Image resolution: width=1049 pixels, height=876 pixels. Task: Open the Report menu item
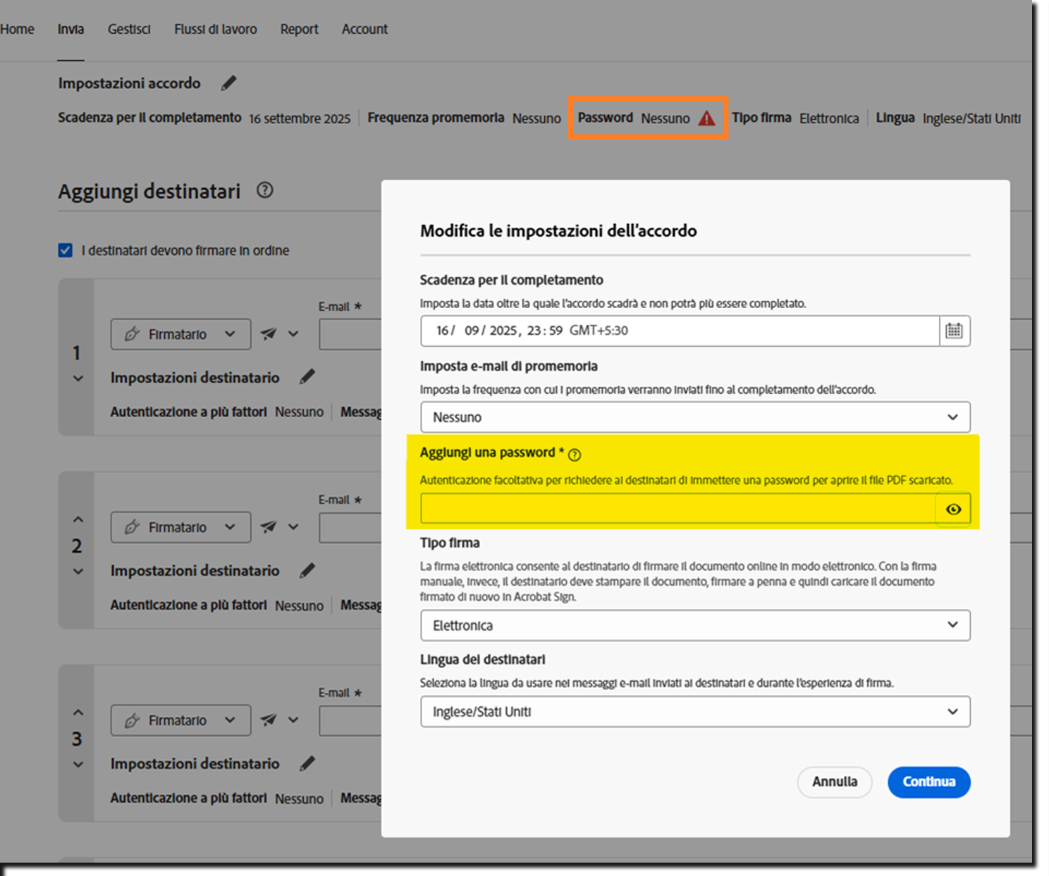(299, 29)
